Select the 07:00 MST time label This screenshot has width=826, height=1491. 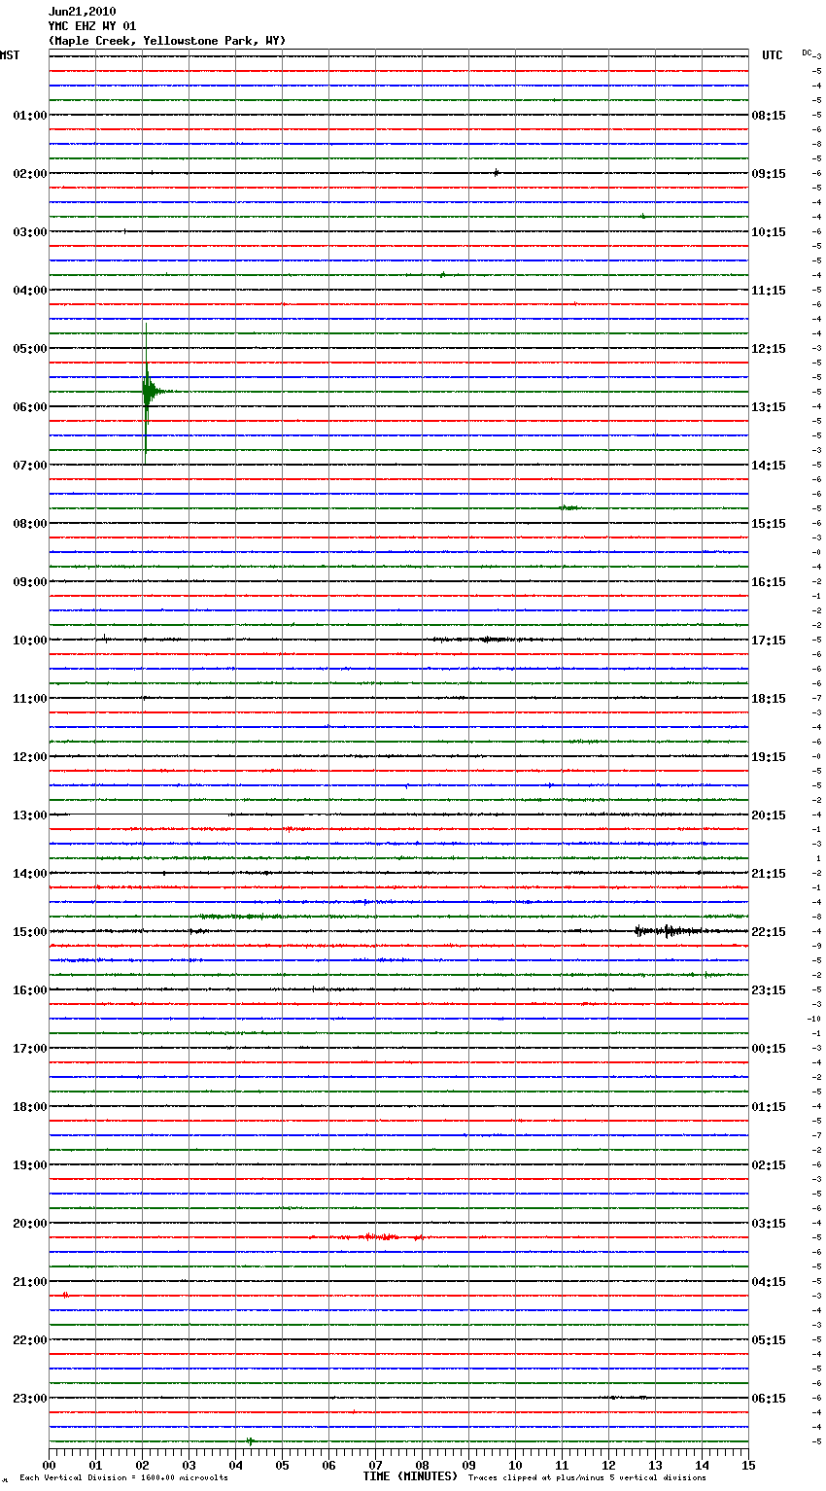coord(29,466)
